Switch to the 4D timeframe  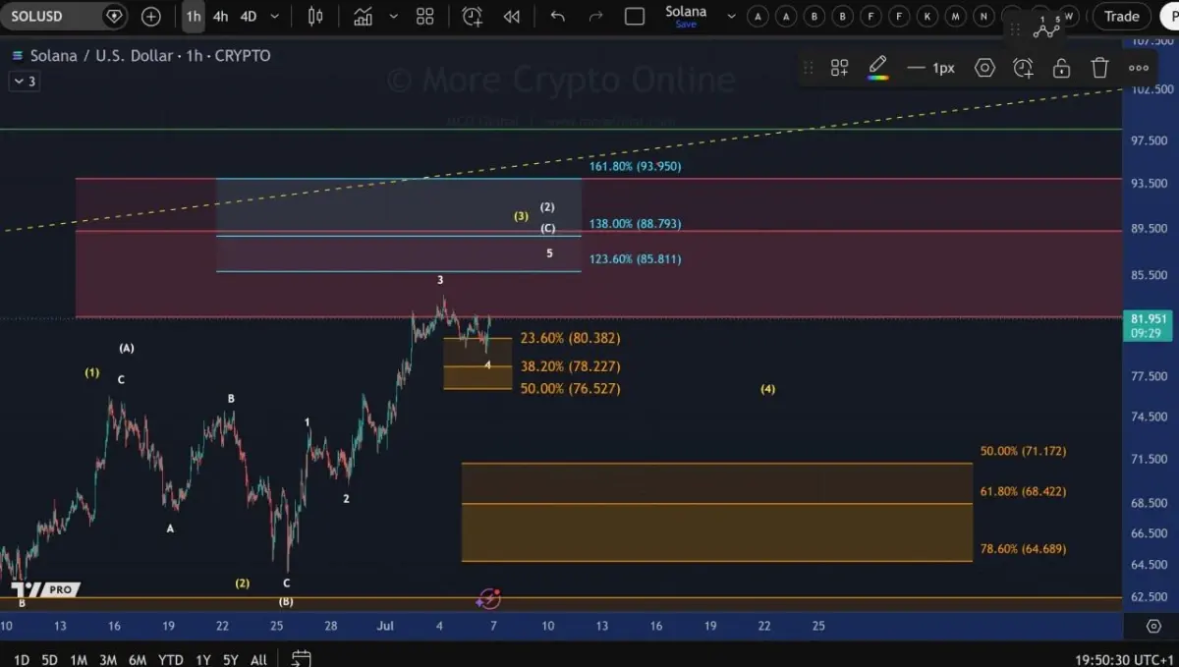(x=249, y=16)
